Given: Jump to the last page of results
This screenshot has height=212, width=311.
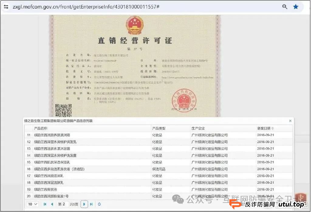Looking at the screenshot, I should point(92,204).
